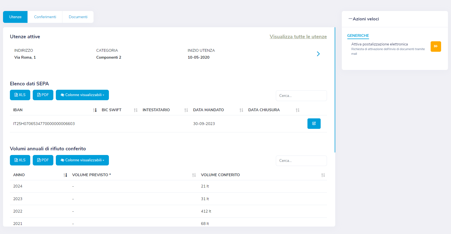Expand Colonne visualizzabili dropdown in SEPA section
The width and height of the screenshot is (451, 234).
click(x=82, y=95)
